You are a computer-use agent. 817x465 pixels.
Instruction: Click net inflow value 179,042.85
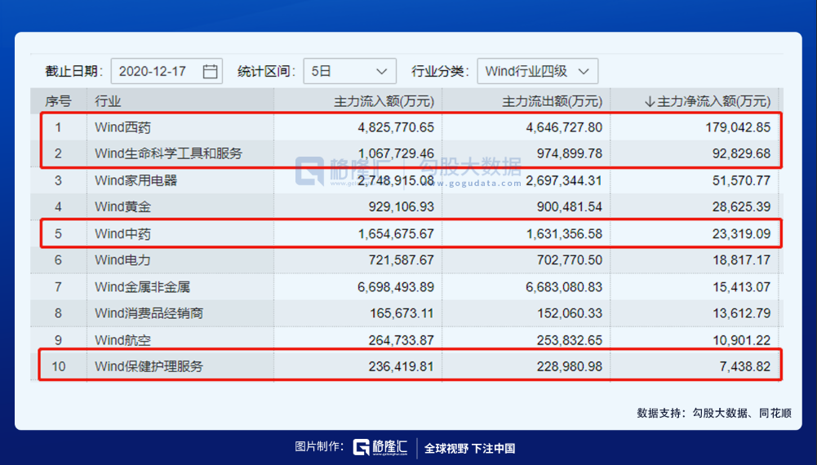pos(738,127)
